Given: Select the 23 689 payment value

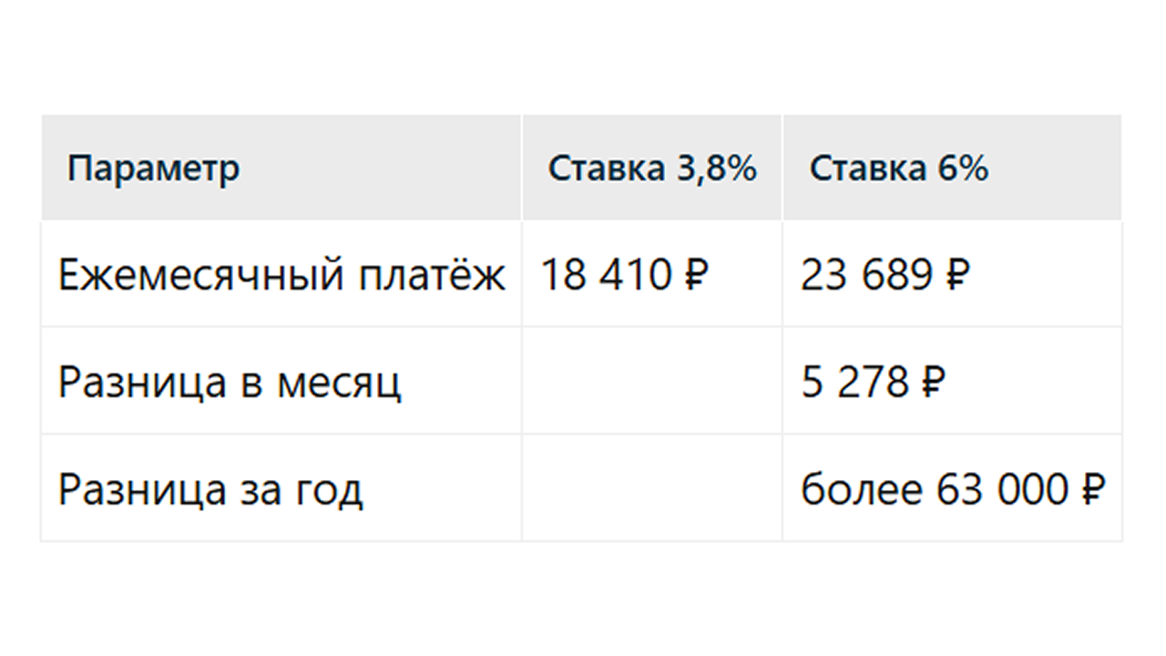Looking at the screenshot, I should tap(867, 274).
